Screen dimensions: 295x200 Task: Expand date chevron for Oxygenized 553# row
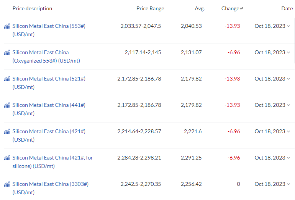pos(288,53)
